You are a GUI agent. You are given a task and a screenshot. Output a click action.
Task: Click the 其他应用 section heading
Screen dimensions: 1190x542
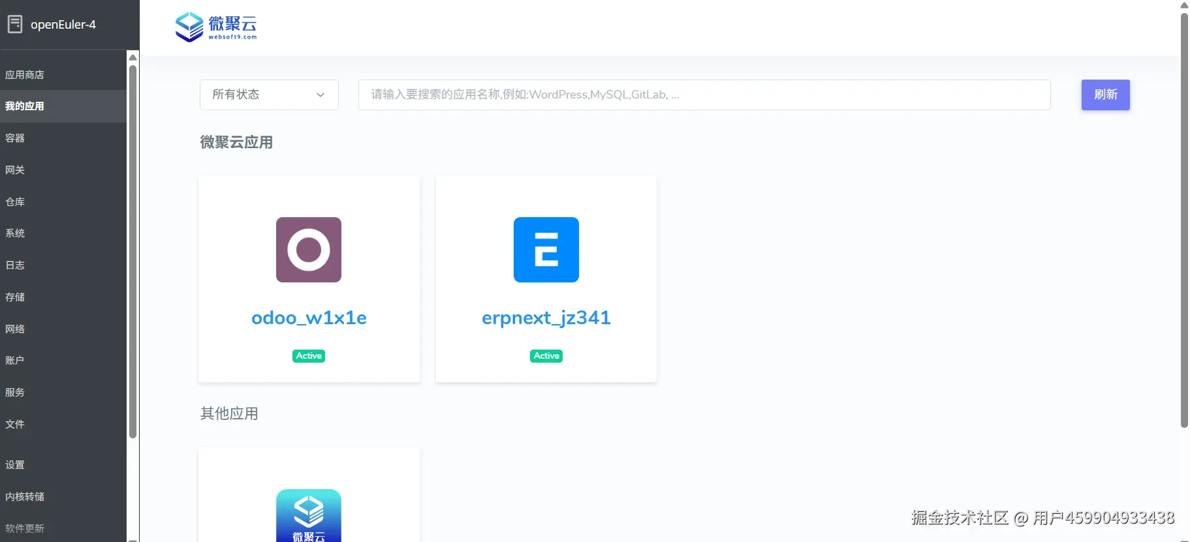click(229, 414)
